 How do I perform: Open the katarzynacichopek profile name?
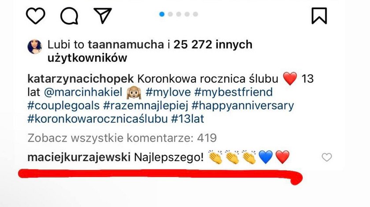point(81,79)
